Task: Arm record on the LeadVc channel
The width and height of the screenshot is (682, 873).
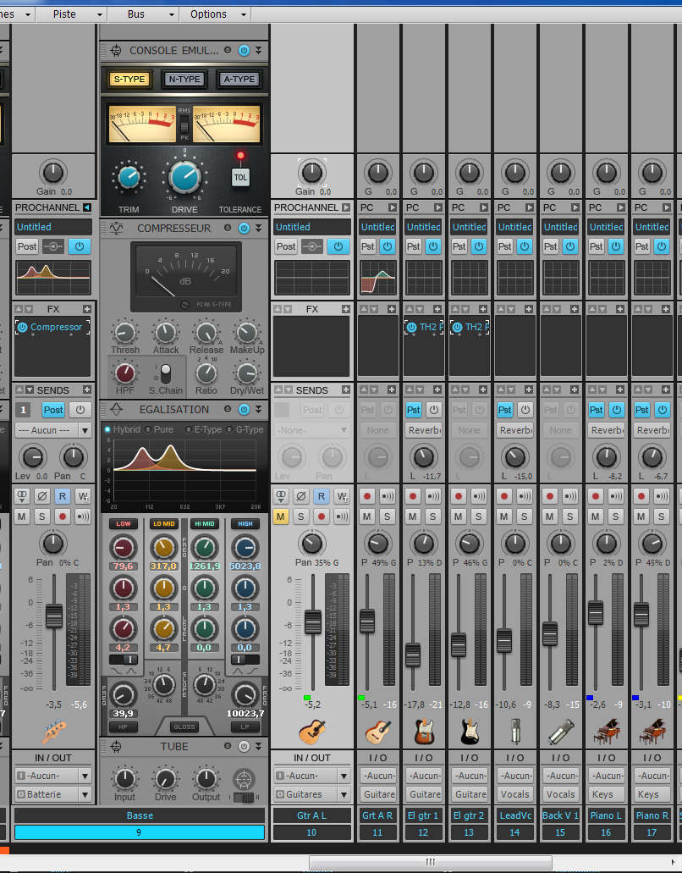Action: [504, 496]
